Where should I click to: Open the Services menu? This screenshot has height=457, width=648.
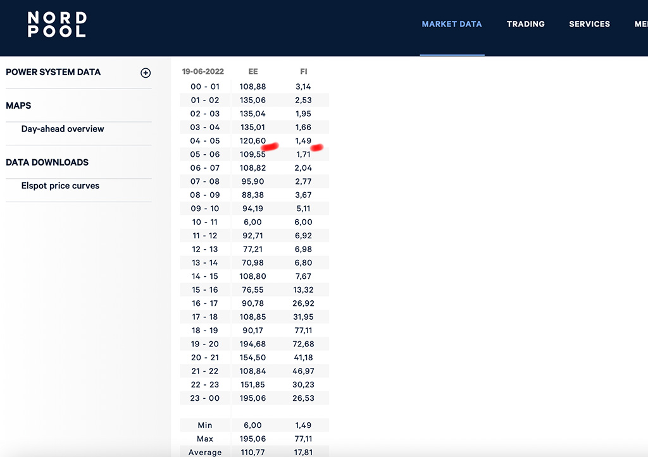589,24
